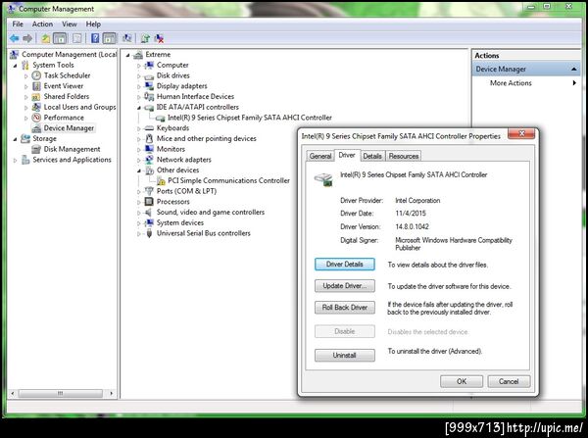Click the Uninstall device toolbar icon with red X
This screenshot has height=438, width=588.
point(159,38)
